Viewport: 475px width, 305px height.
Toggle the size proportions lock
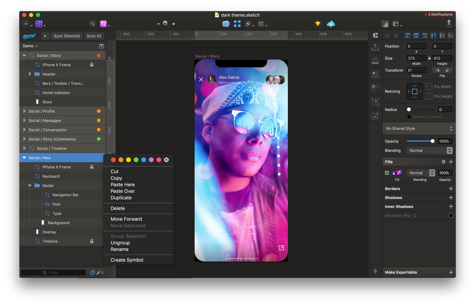pos(429,58)
